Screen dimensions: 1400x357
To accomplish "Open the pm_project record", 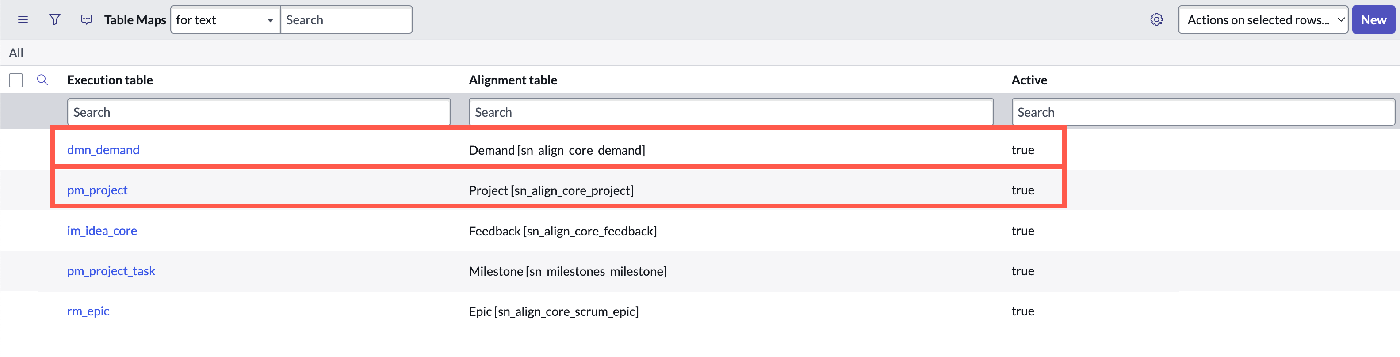I will (x=97, y=190).
